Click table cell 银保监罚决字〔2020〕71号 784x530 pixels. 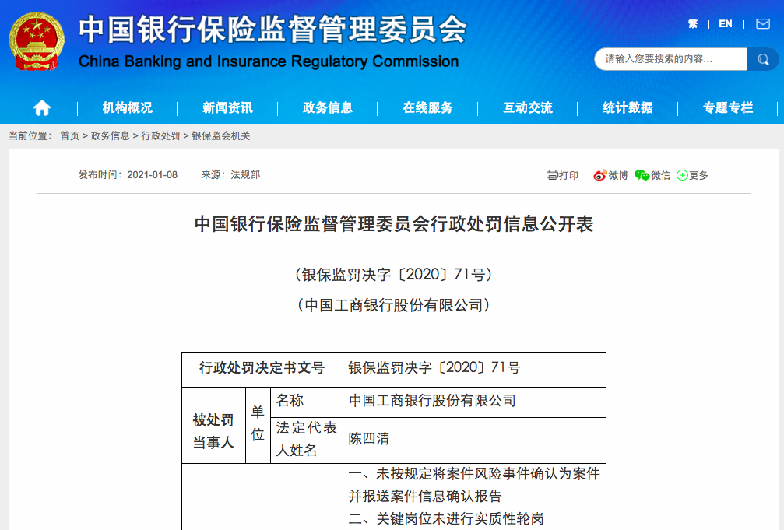pos(474,368)
